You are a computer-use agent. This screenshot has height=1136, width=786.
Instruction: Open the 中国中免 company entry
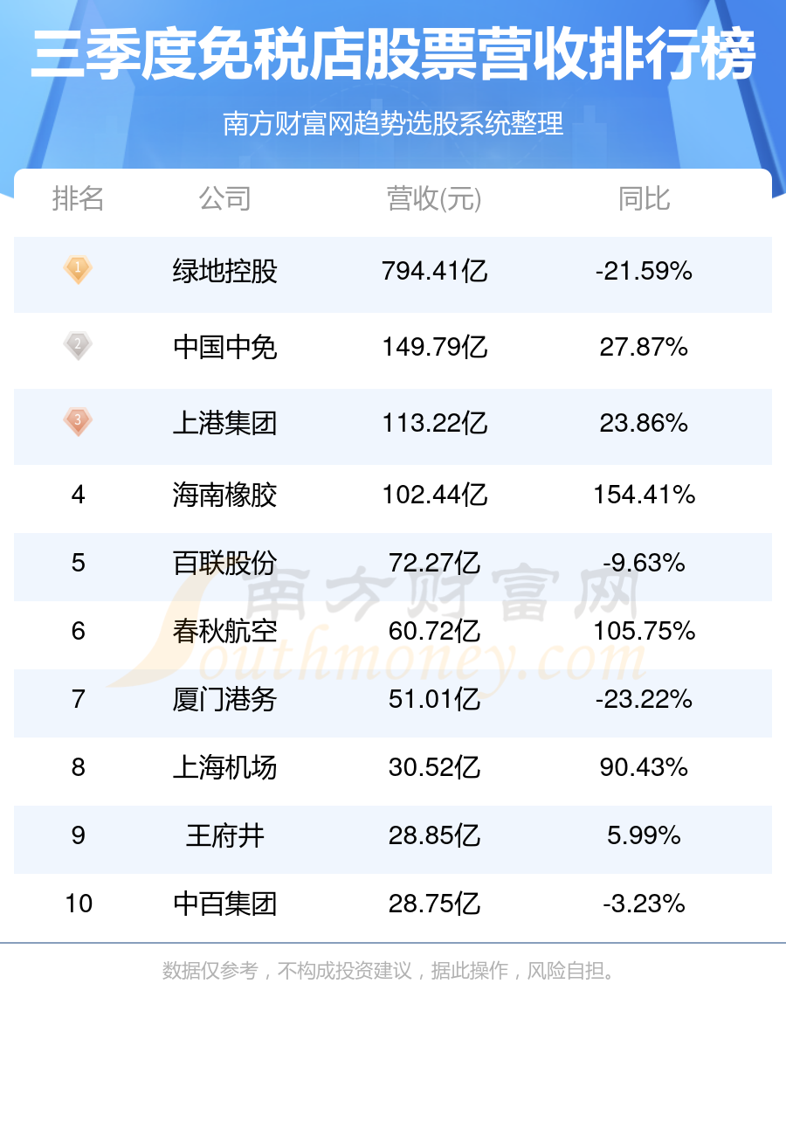pyautogui.click(x=224, y=348)
